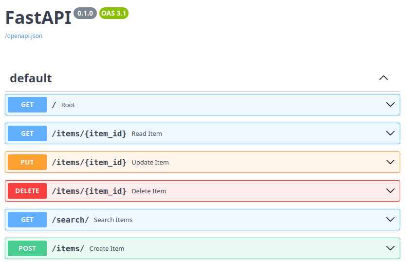The width and height of the screenshot is (406, 262).
Task: Click the PUT method badge
Action: pyautogui.click(x=27, y=162)
